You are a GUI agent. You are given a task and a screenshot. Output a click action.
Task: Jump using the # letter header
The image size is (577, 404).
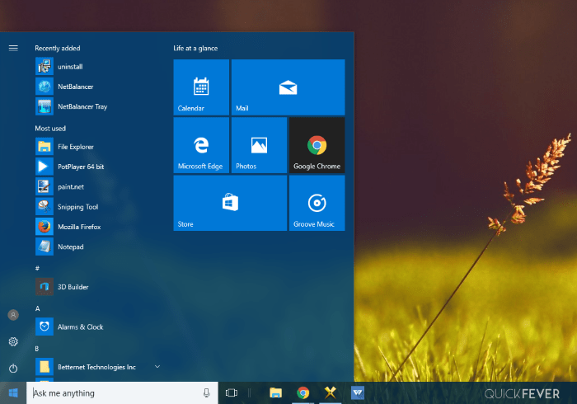37,268
